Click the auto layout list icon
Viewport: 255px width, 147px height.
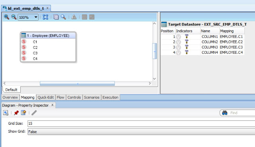pos(56,17)
